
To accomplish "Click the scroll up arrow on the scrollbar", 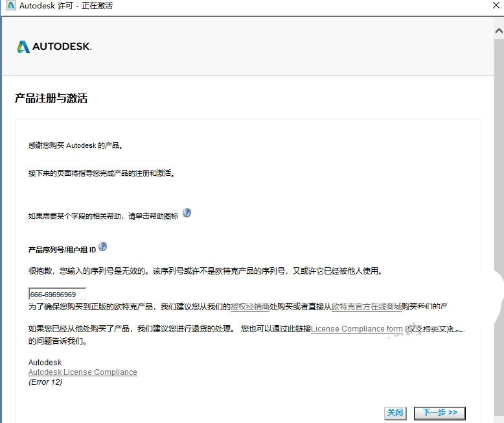I will coord(499,31).
